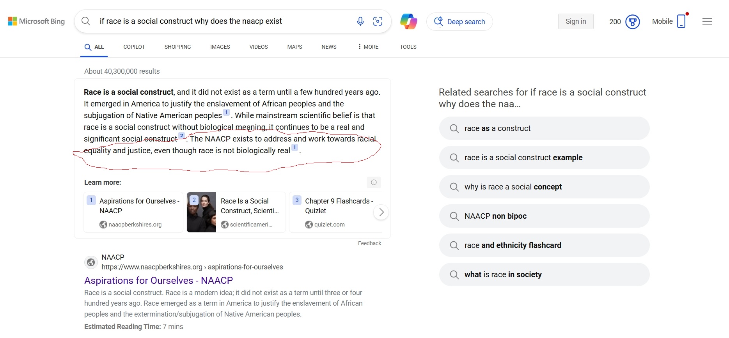Image resolution: width=729 pixels, height=338 pixels.
Task: Open visual search camera icon
Action: [378, 21]
